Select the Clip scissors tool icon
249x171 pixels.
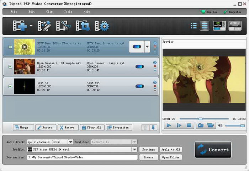(63, 26)
